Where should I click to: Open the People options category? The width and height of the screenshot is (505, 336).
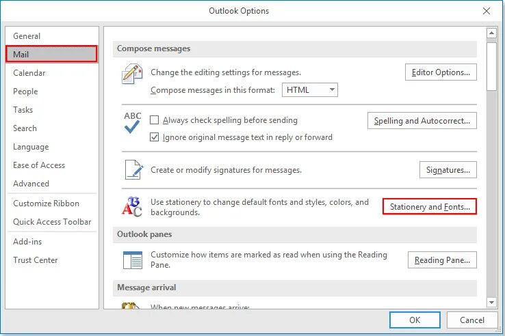52,92
